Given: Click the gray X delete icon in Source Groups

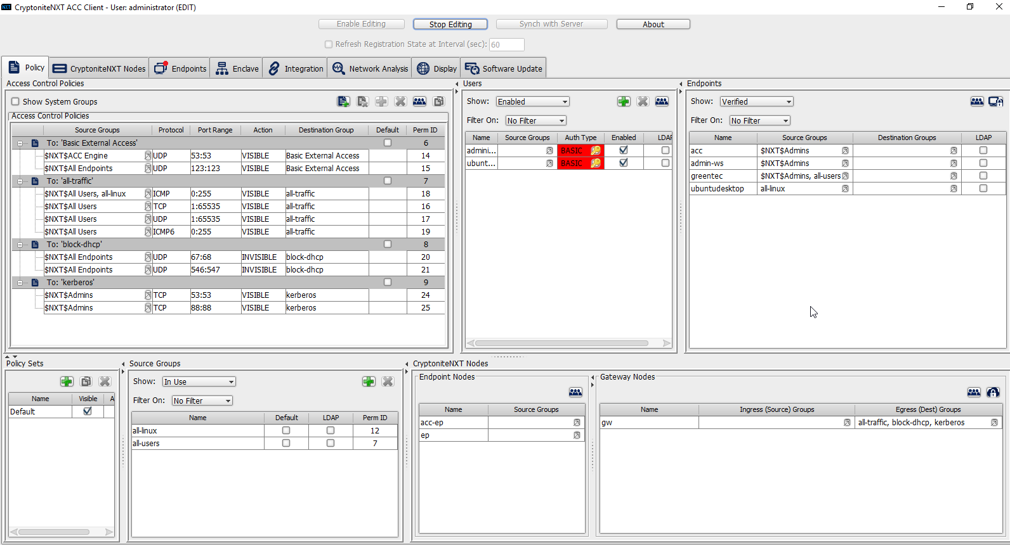Looking at the screenshot, I should (388, 381).
